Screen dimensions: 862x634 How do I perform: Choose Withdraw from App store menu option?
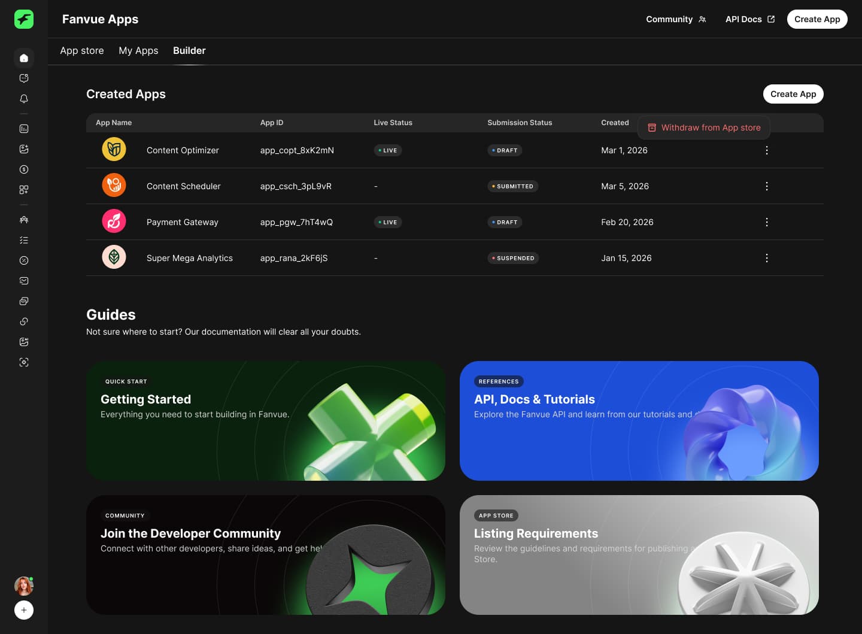click(704, 128)
